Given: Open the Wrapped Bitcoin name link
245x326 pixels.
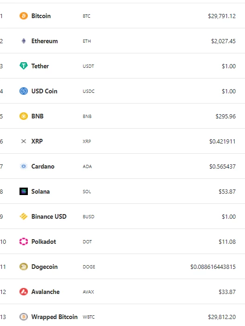Looking at the screenshot, I should [54, 317].
